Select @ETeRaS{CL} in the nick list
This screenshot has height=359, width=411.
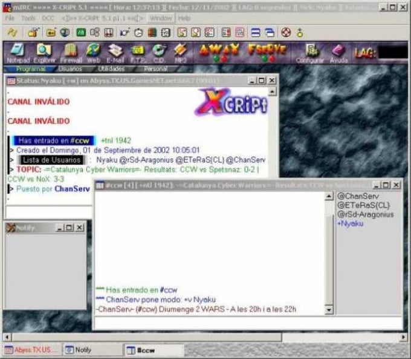coord(364,205)
